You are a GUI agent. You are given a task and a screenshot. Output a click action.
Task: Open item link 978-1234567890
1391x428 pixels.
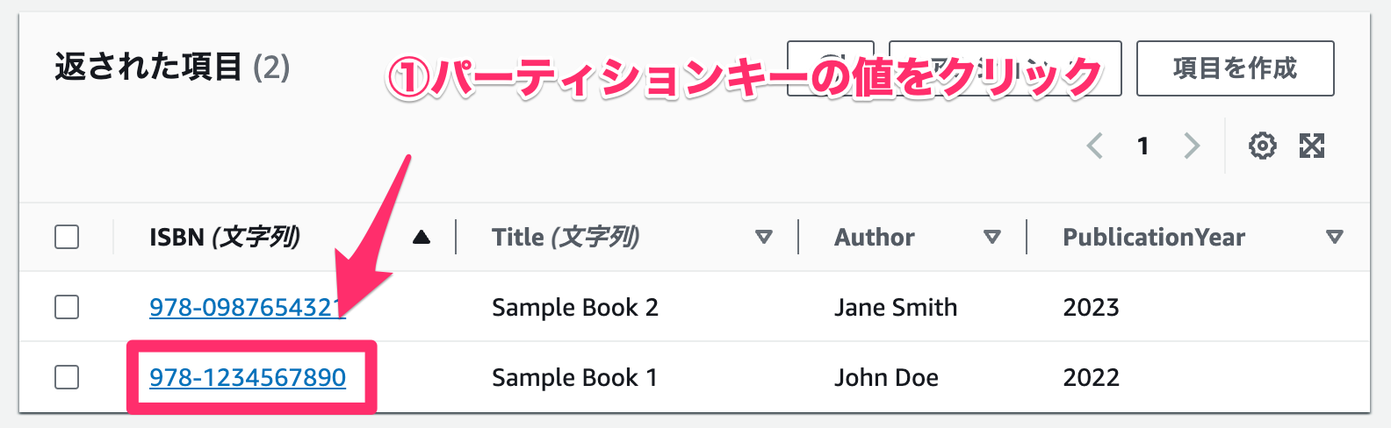[248, 377]
